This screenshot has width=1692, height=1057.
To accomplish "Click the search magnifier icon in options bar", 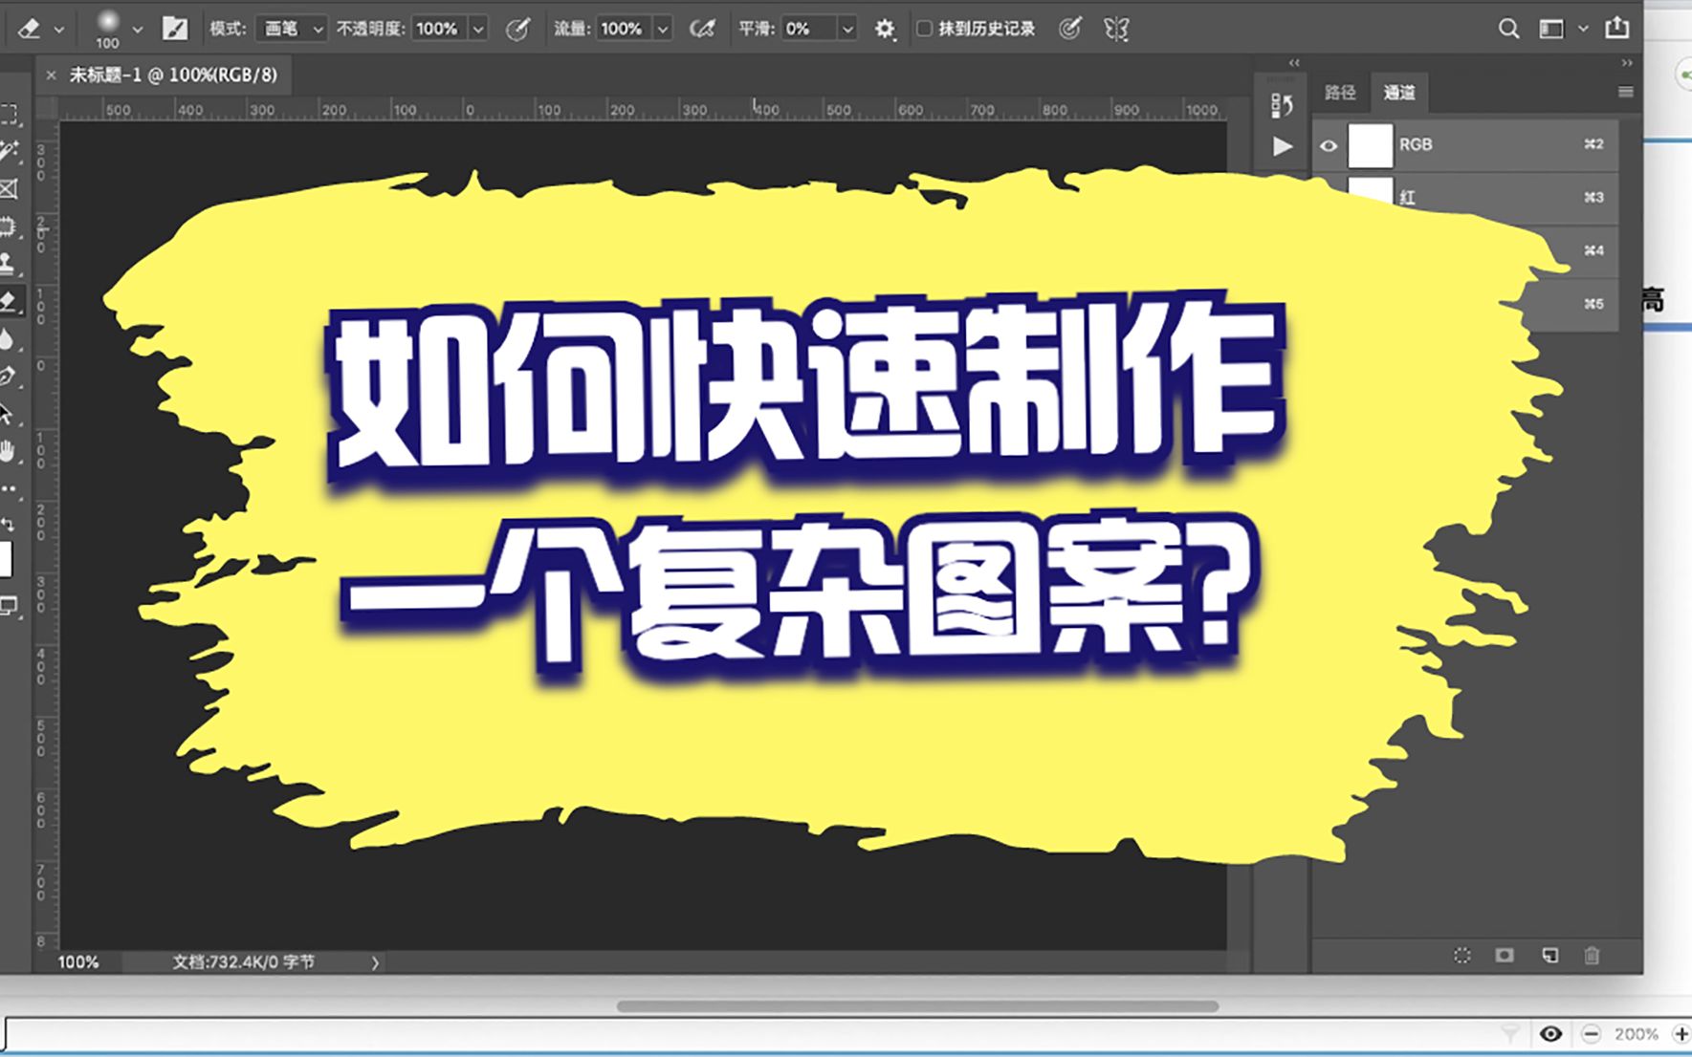I will coord(1509,29).
